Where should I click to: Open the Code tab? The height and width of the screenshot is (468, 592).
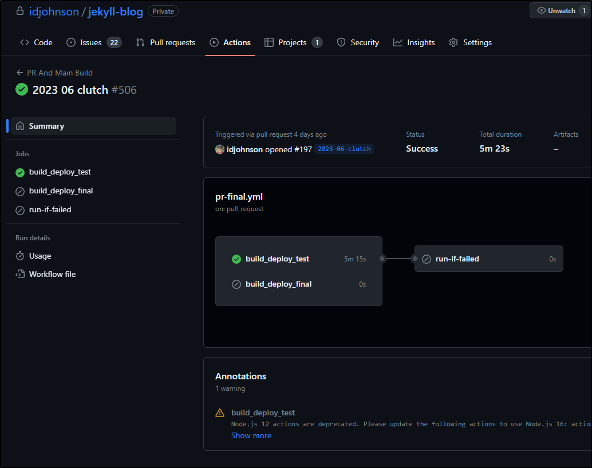[36, 43]
